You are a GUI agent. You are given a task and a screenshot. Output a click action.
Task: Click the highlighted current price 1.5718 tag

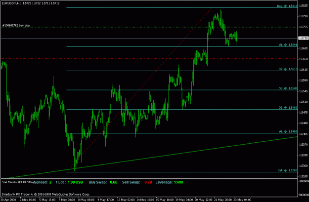pyautogui.click(x=304, y=38)
